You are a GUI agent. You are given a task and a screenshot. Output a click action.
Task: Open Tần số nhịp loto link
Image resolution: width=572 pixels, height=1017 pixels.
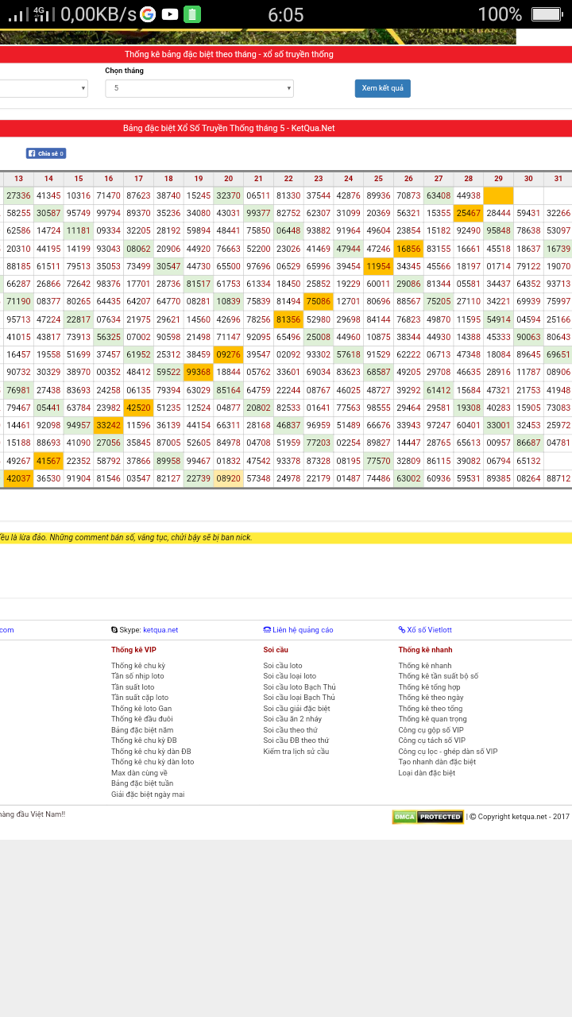click(137, 676)
